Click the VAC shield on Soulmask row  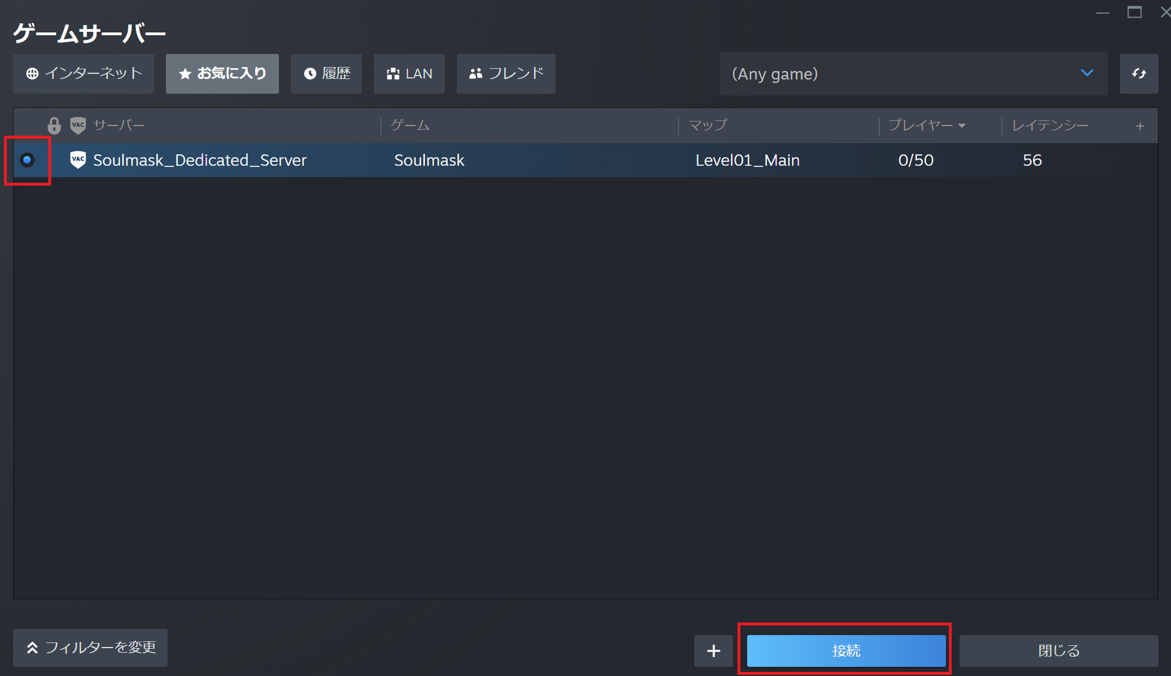pos(78,160)
